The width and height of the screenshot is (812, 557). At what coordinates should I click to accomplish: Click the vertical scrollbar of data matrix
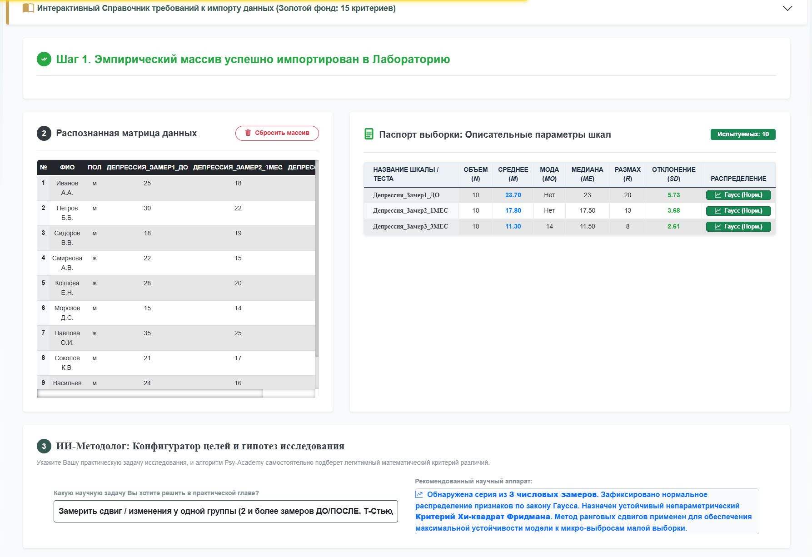(x=317, y=258)
